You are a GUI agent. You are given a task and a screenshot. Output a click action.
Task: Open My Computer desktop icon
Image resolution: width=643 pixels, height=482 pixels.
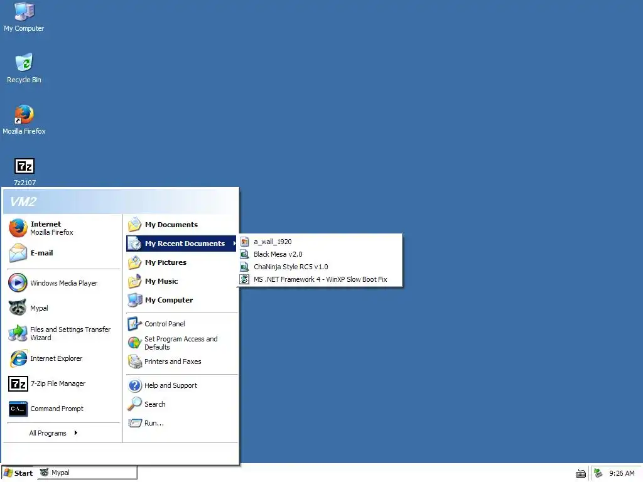pos(24,17)
